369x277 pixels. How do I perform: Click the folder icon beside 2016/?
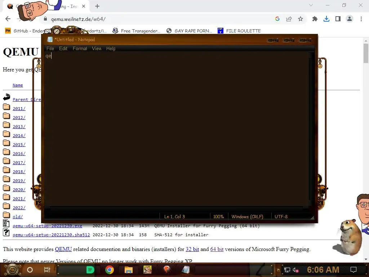(6, 152)
